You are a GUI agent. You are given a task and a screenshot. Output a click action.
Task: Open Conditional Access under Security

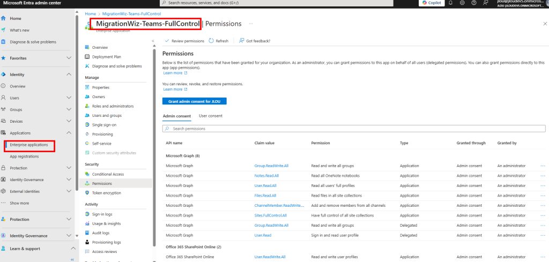click(108, 174)
